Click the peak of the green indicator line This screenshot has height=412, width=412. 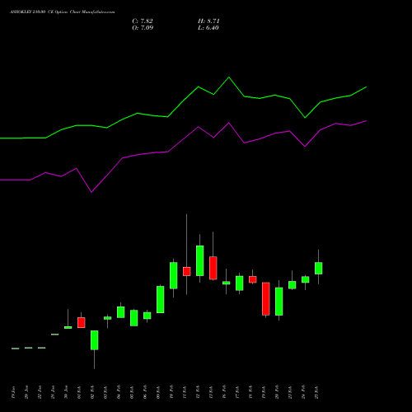(229, 77)
